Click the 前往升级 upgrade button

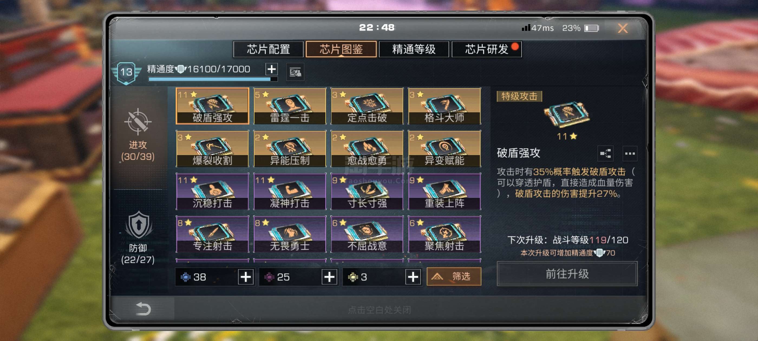click(x=567, y=274)
